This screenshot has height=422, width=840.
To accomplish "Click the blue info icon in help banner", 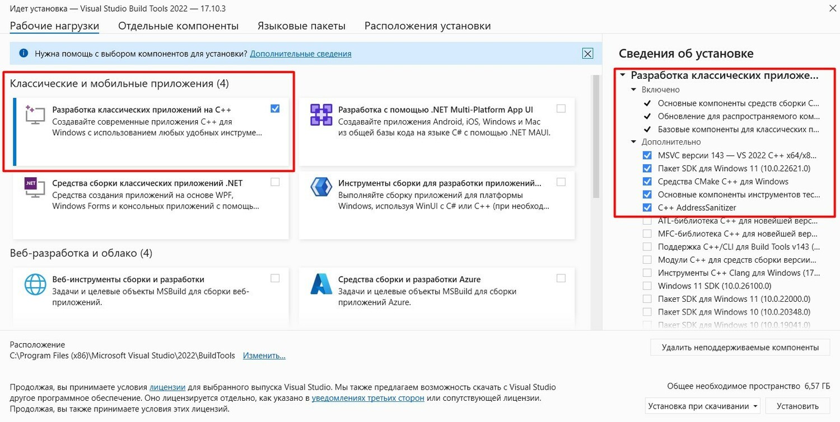I will pos(24,54).
